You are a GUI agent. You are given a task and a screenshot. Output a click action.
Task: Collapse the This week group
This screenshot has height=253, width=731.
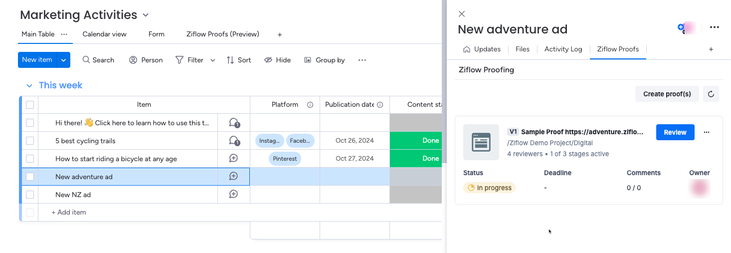coord(29,86)
